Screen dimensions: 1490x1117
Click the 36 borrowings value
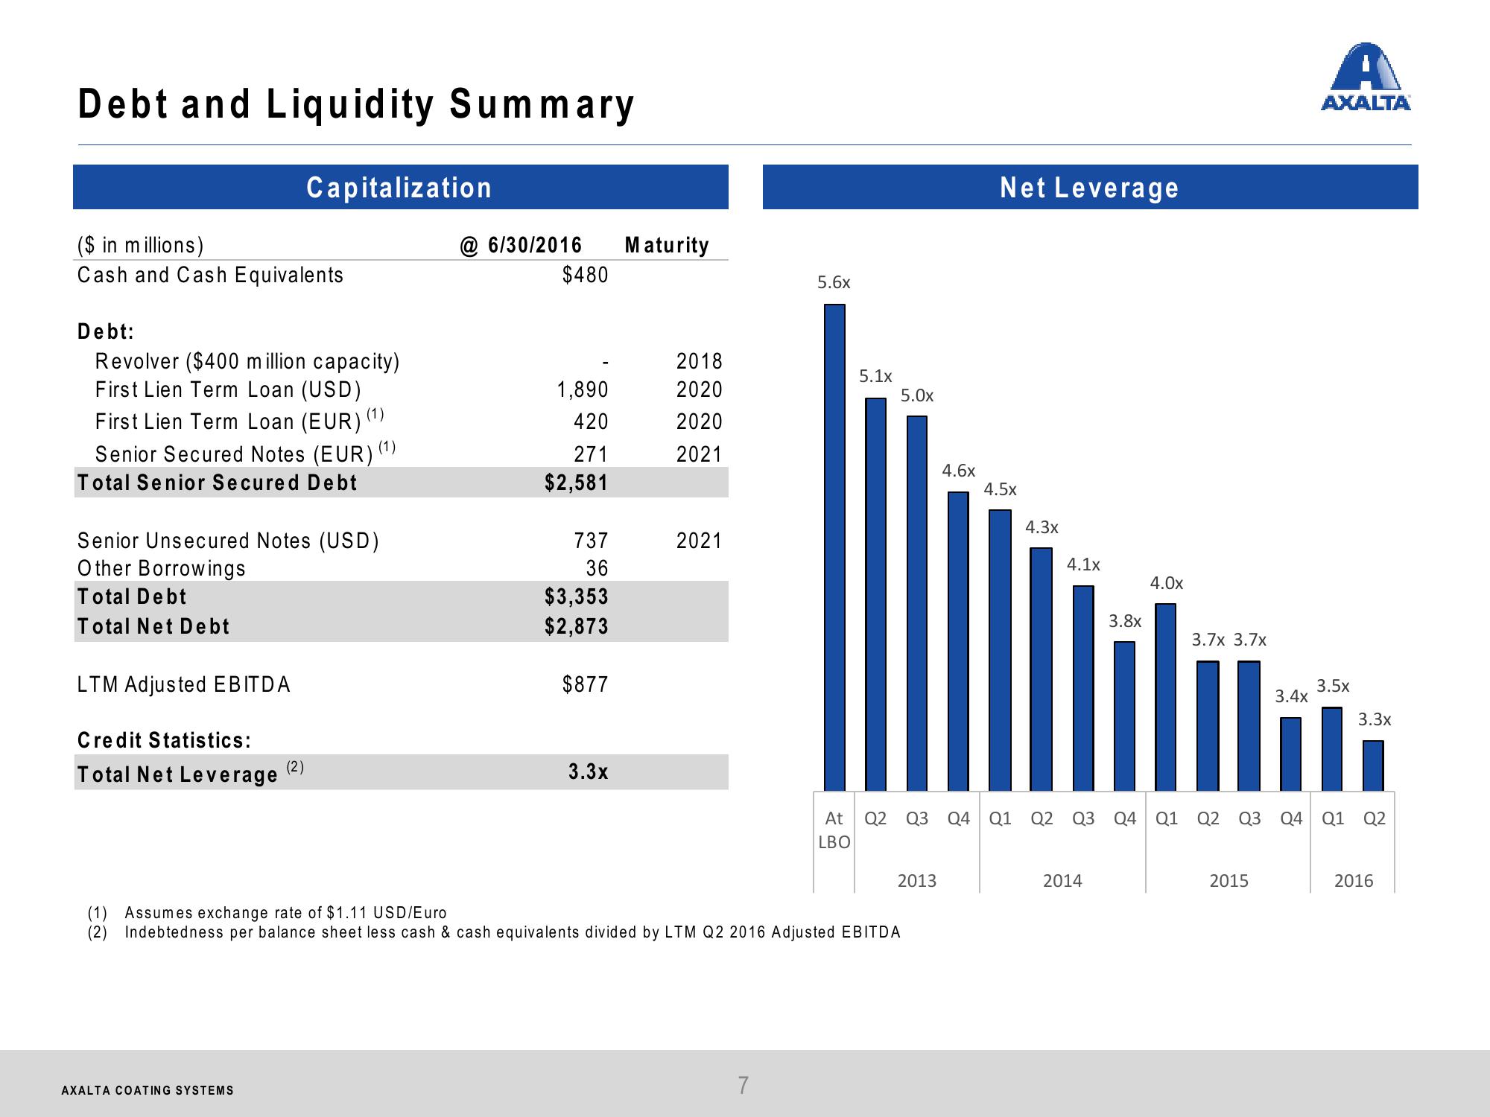[x=597, y=568]
